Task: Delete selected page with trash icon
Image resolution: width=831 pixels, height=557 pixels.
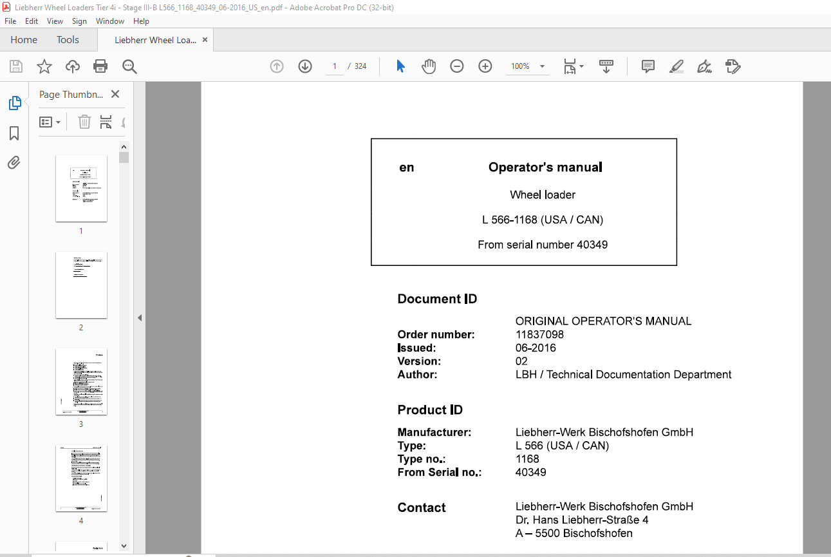Action: coord(84,122)
